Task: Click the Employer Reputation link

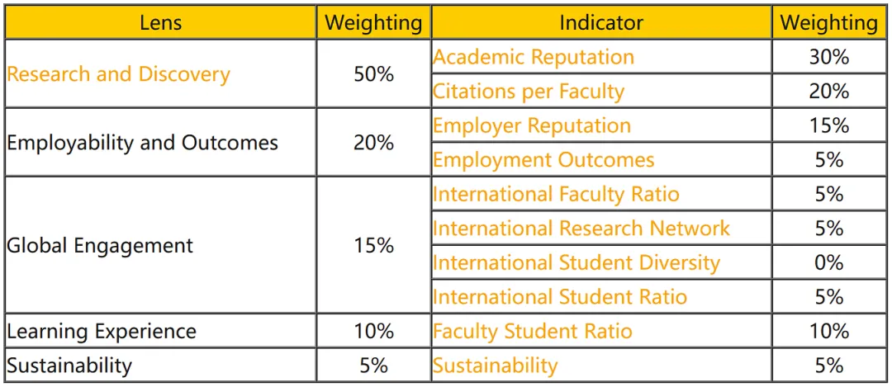Action: (532, 125)
